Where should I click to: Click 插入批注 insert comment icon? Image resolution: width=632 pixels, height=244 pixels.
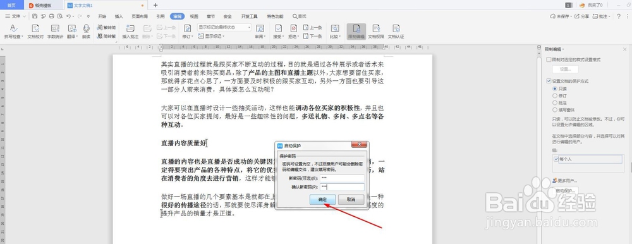click(130, 28)
